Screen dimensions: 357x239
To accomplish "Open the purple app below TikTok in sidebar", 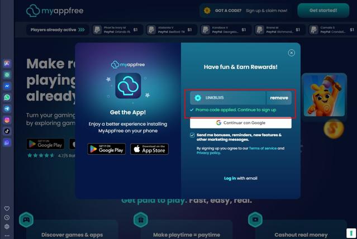I will pos(7,142).
